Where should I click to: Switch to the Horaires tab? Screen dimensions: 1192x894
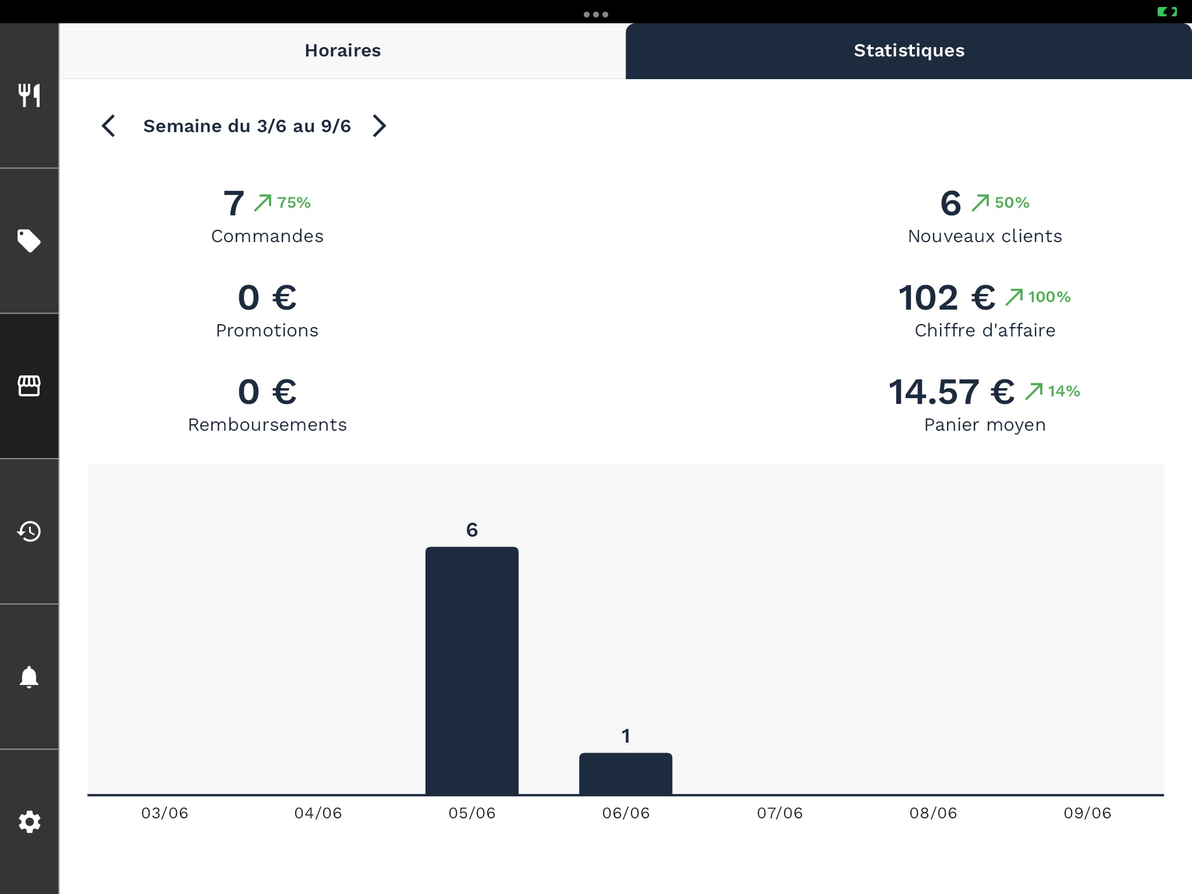(x=343, y=51)
